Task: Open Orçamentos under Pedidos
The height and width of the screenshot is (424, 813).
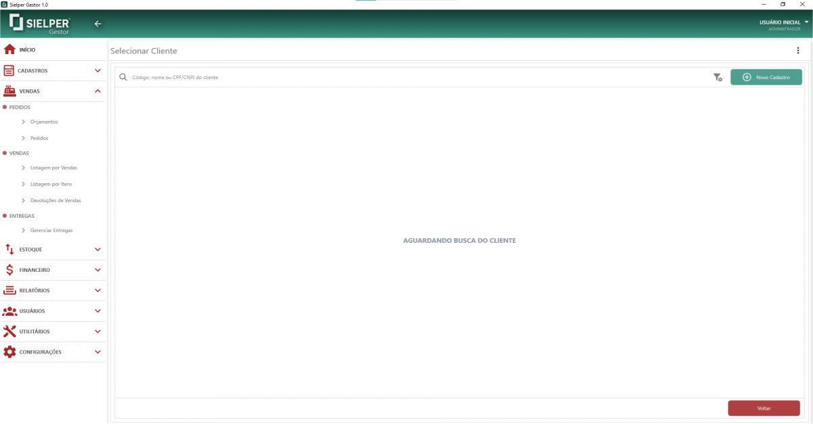Action: [44, 122]
